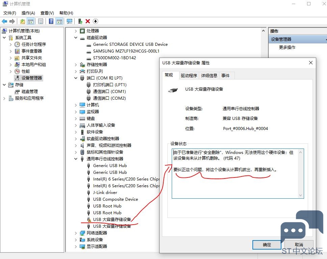Image resolution: width=327 pixels, height=259 pixels.
Task: Select 打印机端口 (LPT1)
Action: pos(110,85)
